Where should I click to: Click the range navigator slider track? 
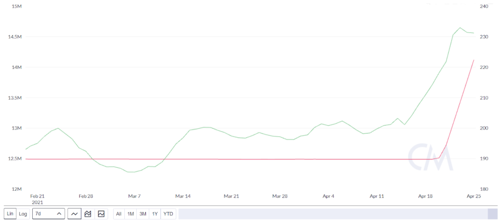pyautogui.click(x=333, y=214)
